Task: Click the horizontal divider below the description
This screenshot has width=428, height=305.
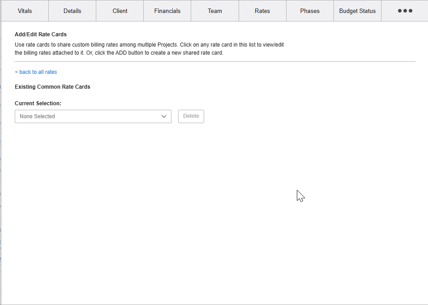Action: coord(215,61)
